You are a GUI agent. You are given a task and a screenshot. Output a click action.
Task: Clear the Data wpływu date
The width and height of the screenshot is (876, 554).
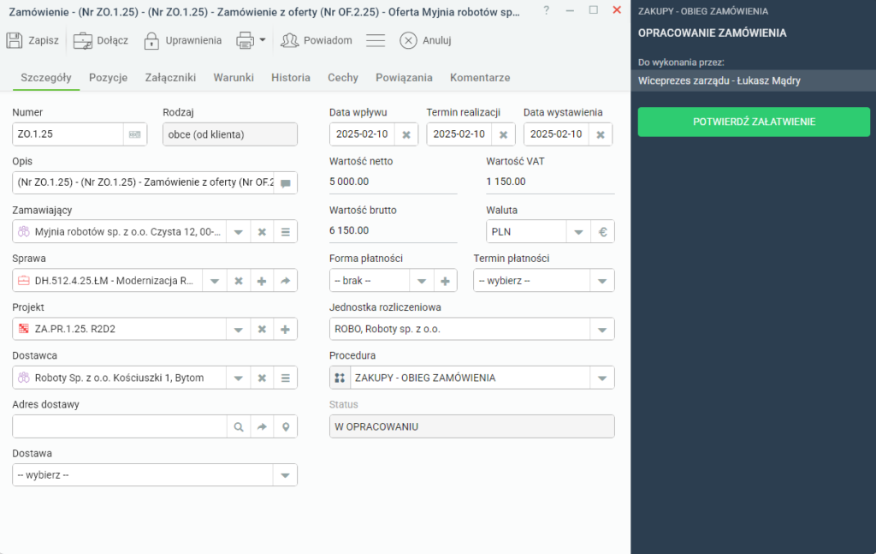point(406,134)
